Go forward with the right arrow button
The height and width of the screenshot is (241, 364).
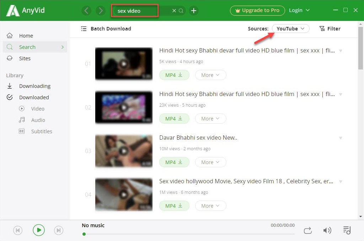[101, 11]
